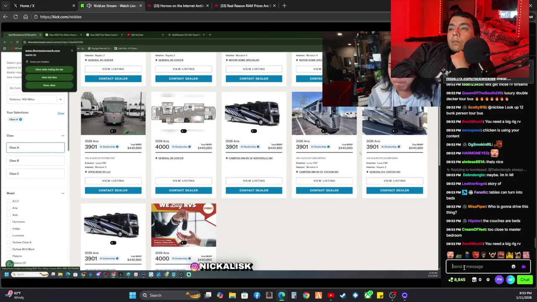The width and height of the screenshot is (537, 302).
Task: Open the channel shop icon
Action: (x=474, y=280)
